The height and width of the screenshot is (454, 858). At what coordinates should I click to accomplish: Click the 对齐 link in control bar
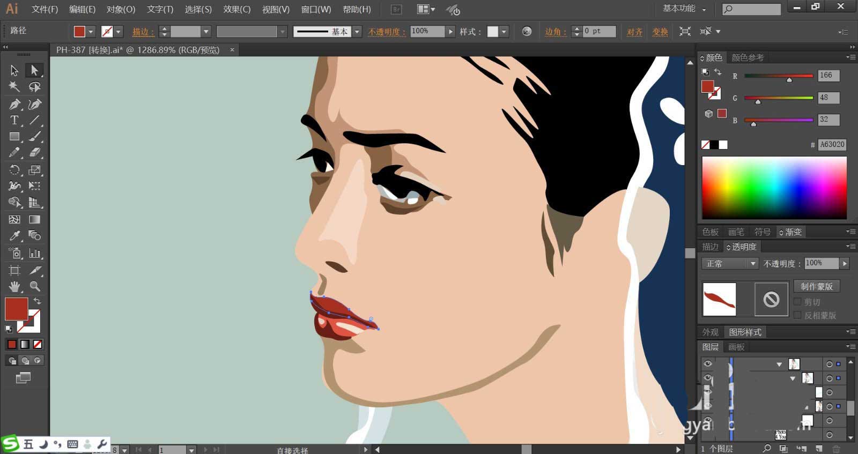[x=635, y=32]
